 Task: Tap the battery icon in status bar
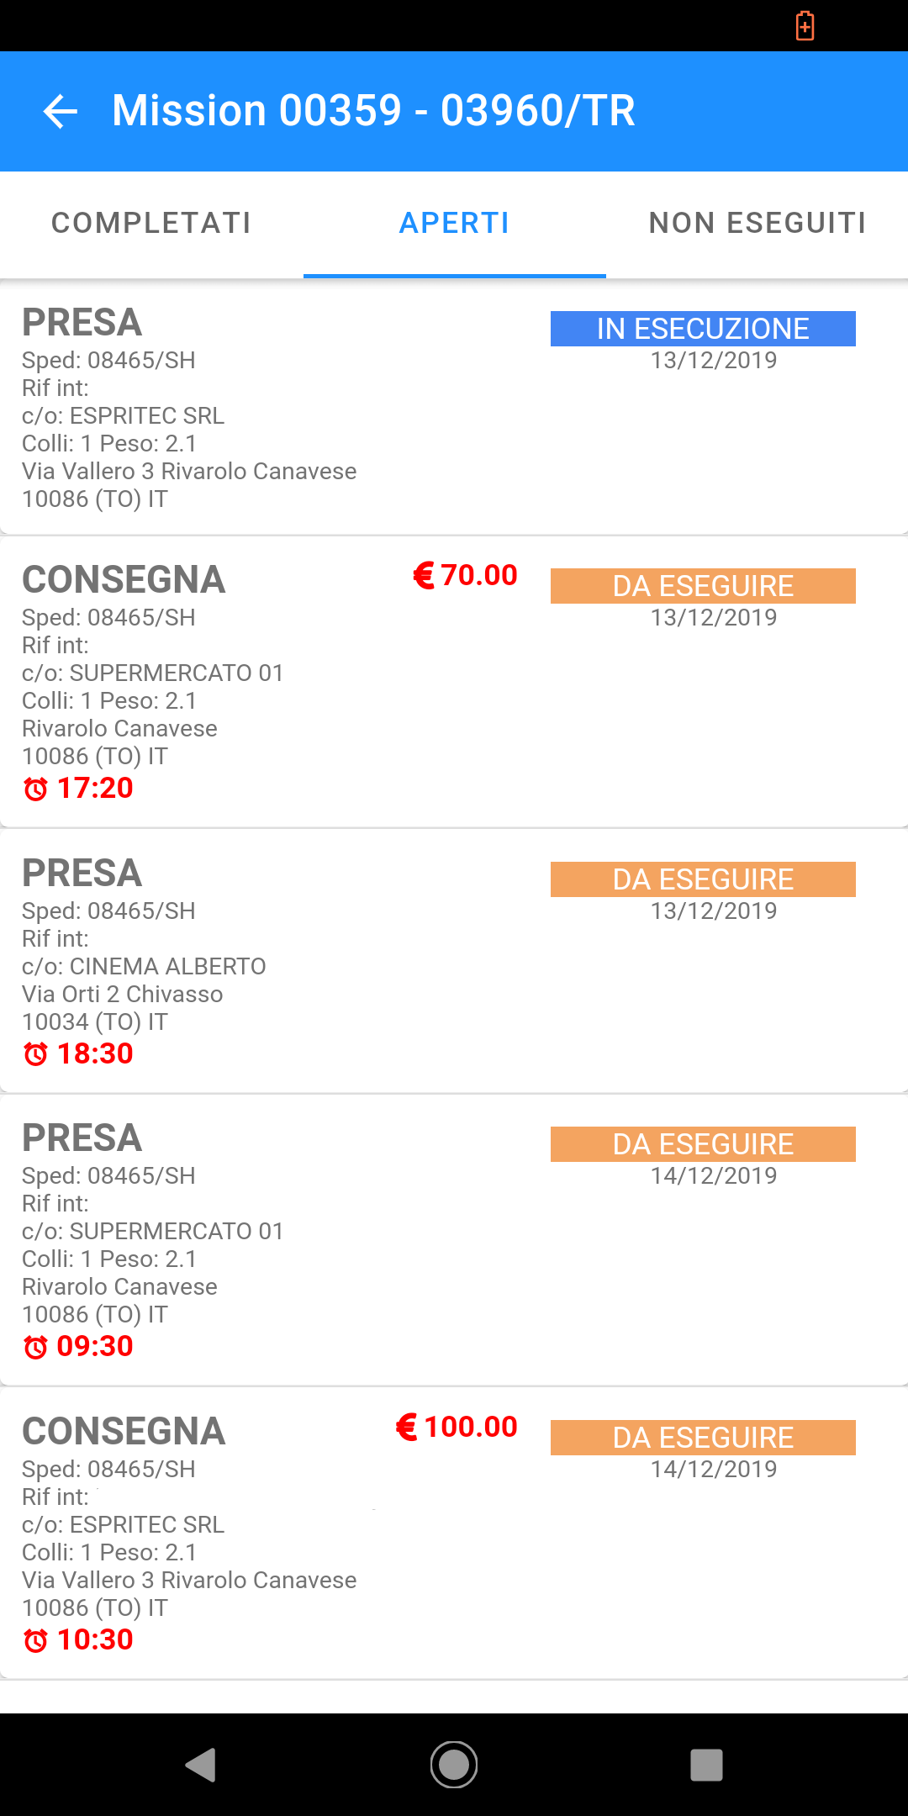tap(805, 26)
